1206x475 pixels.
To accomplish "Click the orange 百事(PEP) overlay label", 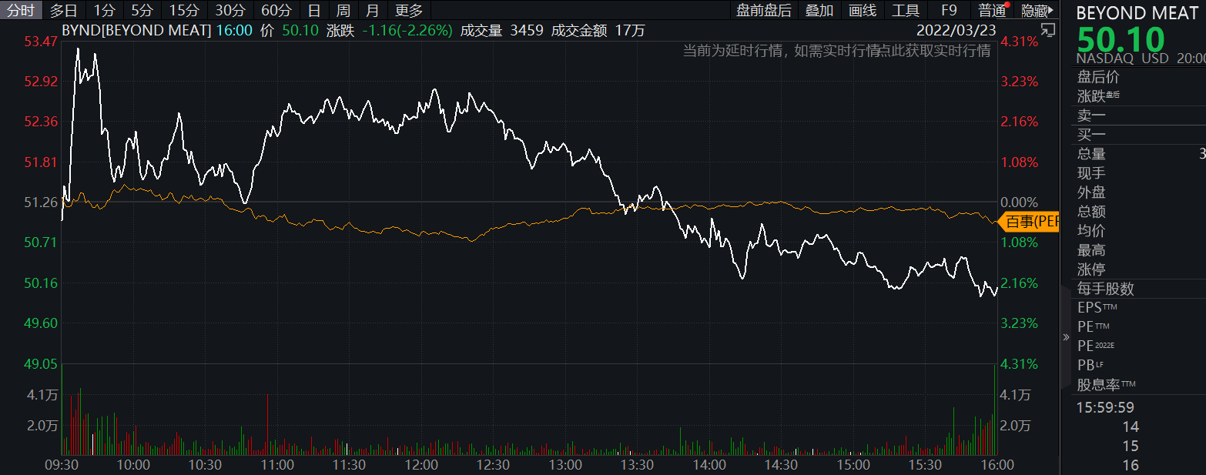I will [1030, 222].
